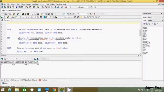Open the Window menu
This screenshot has height=92, width=164.
59,4
